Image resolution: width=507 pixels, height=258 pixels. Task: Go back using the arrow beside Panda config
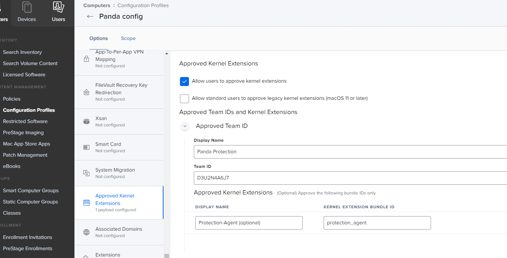point(90,16)
